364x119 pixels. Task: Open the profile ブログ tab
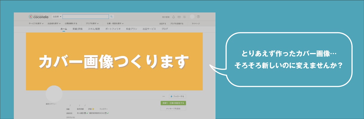coord(165,29)
